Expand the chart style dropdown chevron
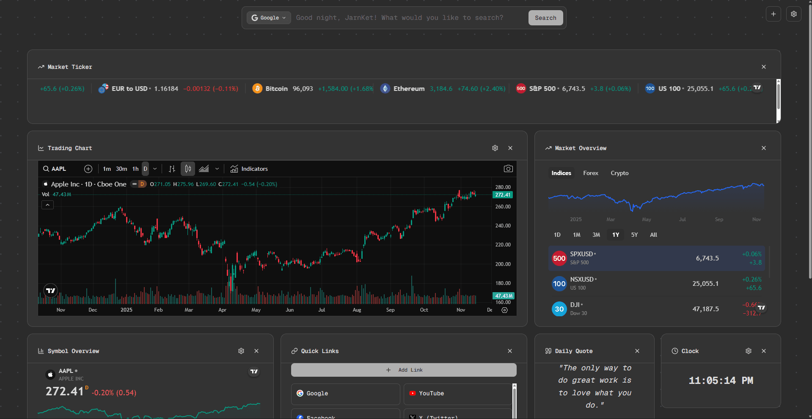The height and width of the screenshot is (419, 812). (217, 169)
